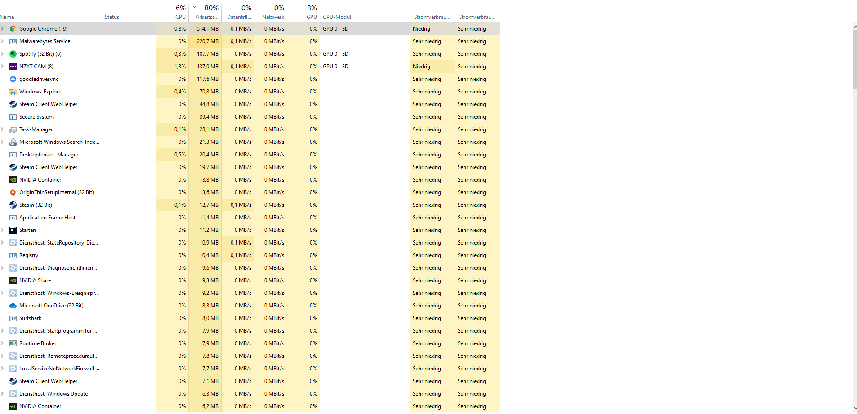Viewport: 857px width, 414px height.
Task: Sort processes by CPU column
Action: 172,13
